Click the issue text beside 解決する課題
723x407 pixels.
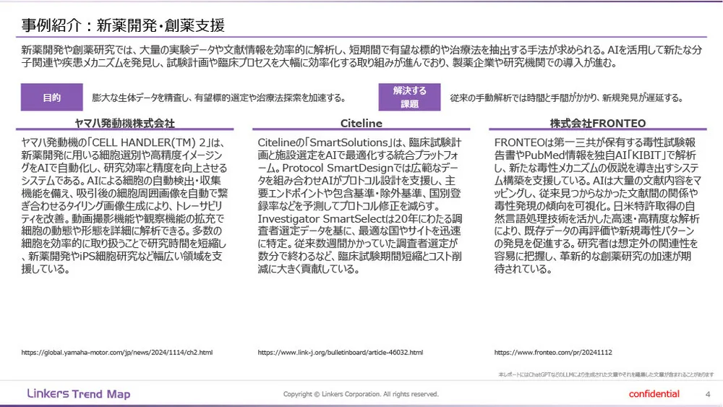[x=566, y=98]
